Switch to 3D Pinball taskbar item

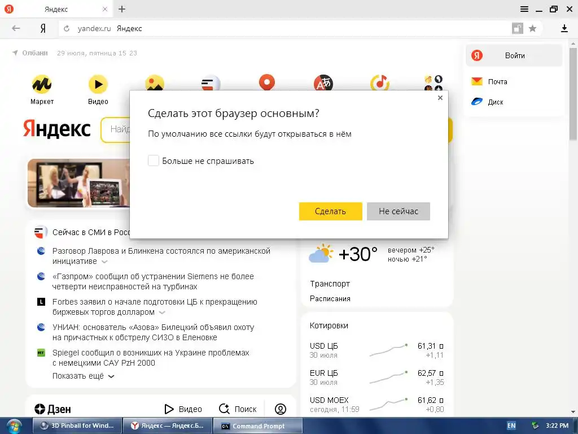click(77, 426)
